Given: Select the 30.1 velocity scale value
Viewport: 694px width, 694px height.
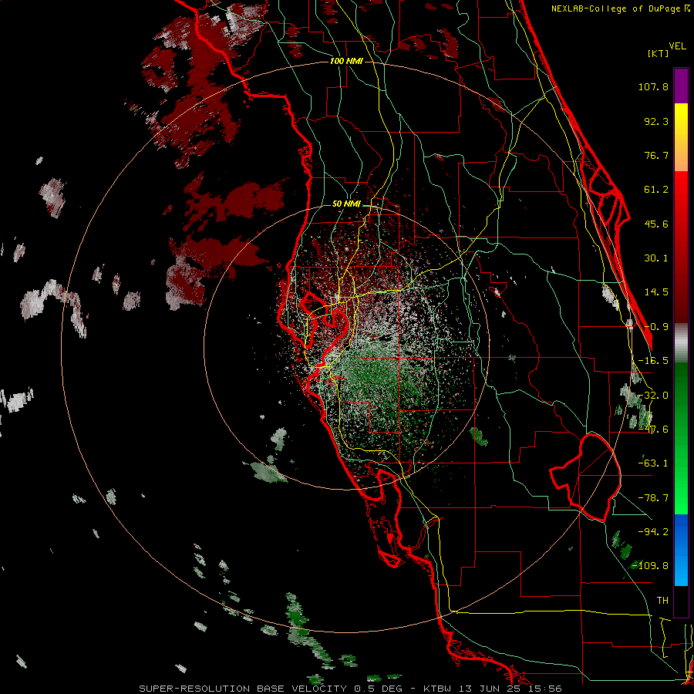Looking at the screenshot, I should click(656, 258).
